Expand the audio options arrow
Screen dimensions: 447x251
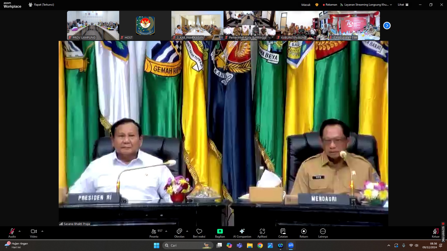[x=20, y=231]
